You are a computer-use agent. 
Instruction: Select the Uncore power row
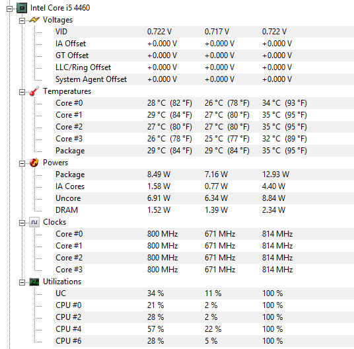pyautogui.click(x=204, y=198)
